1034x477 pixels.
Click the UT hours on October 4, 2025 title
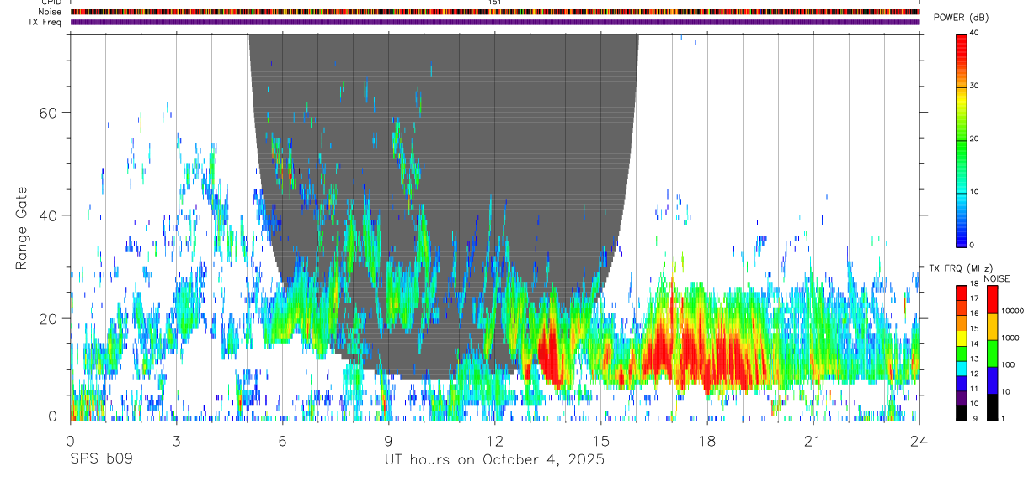(x=494, y=460)
